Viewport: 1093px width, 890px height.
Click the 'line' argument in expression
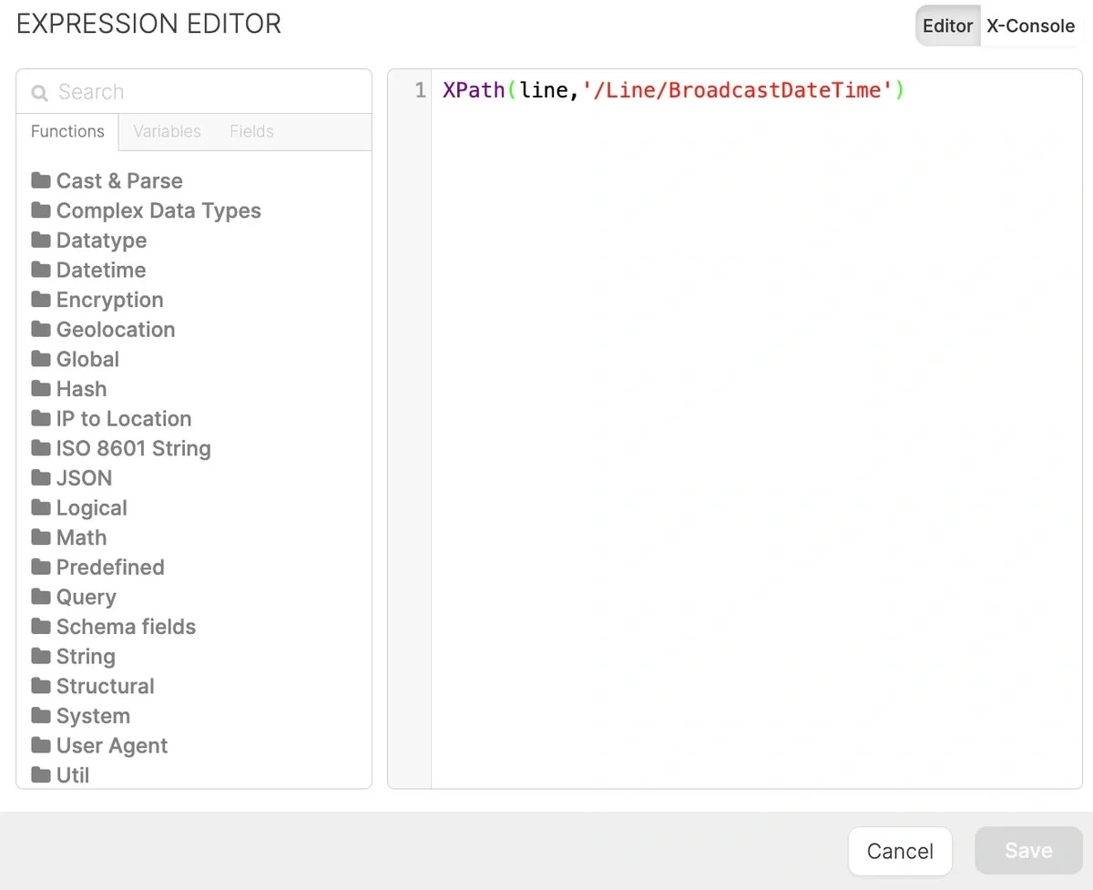coord(544,90)
